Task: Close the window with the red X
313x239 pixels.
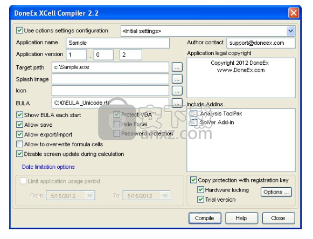Action: (x=294, y=13)
